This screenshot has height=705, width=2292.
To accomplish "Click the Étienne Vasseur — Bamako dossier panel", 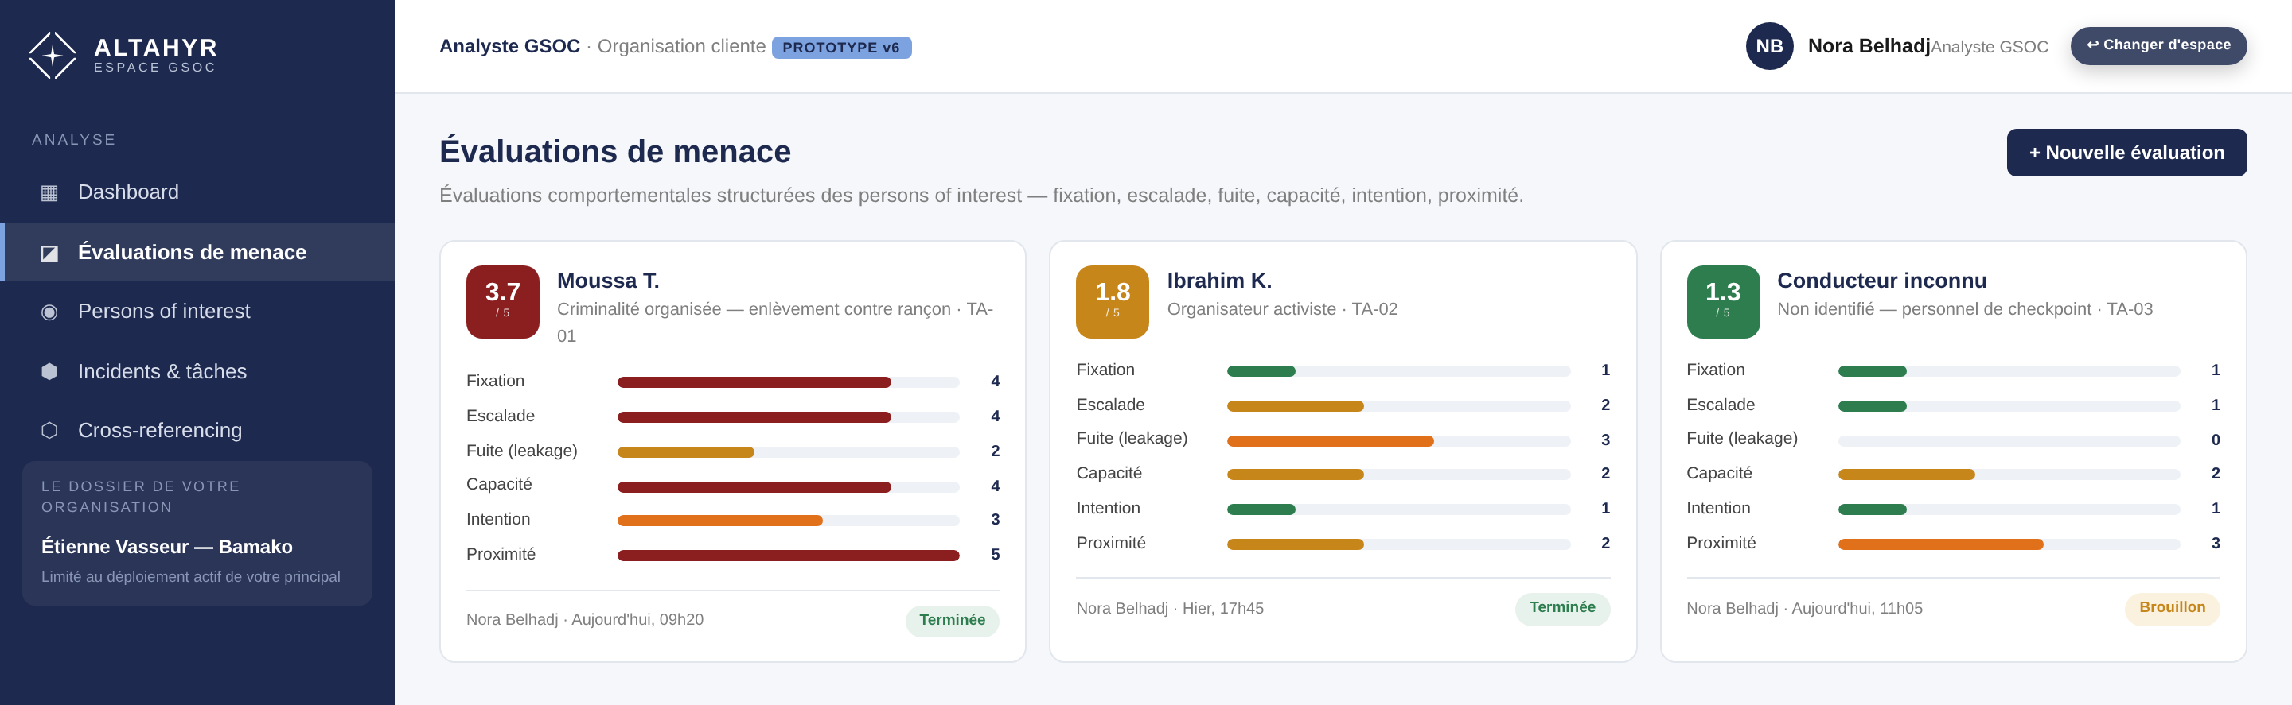I will click(x=197, y=533).
